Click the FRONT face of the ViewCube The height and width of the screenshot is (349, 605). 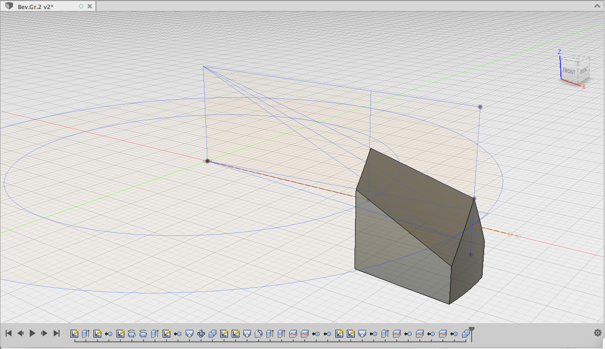[569, 71]
